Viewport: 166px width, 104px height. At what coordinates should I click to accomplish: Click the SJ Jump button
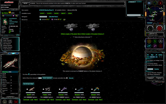pos(156,69)
